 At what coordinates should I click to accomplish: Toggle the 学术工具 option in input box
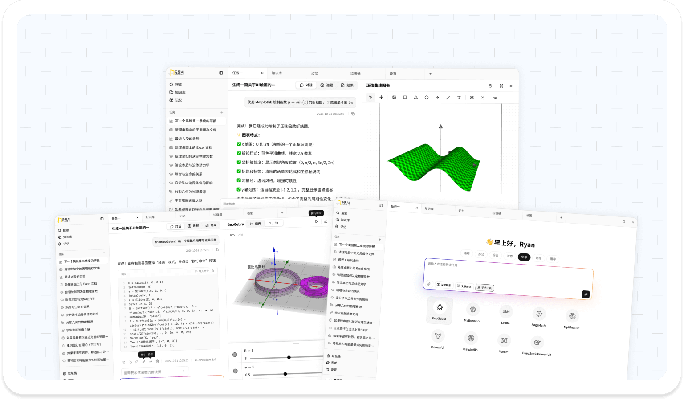tap(484, 287)
